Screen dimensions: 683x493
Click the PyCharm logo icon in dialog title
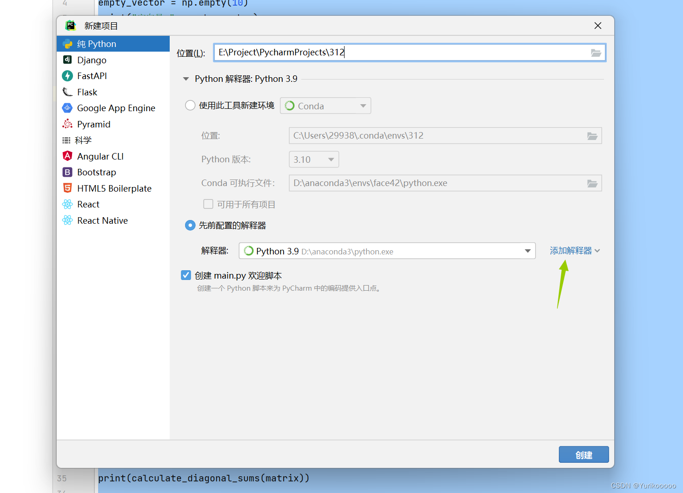point(71,26)
